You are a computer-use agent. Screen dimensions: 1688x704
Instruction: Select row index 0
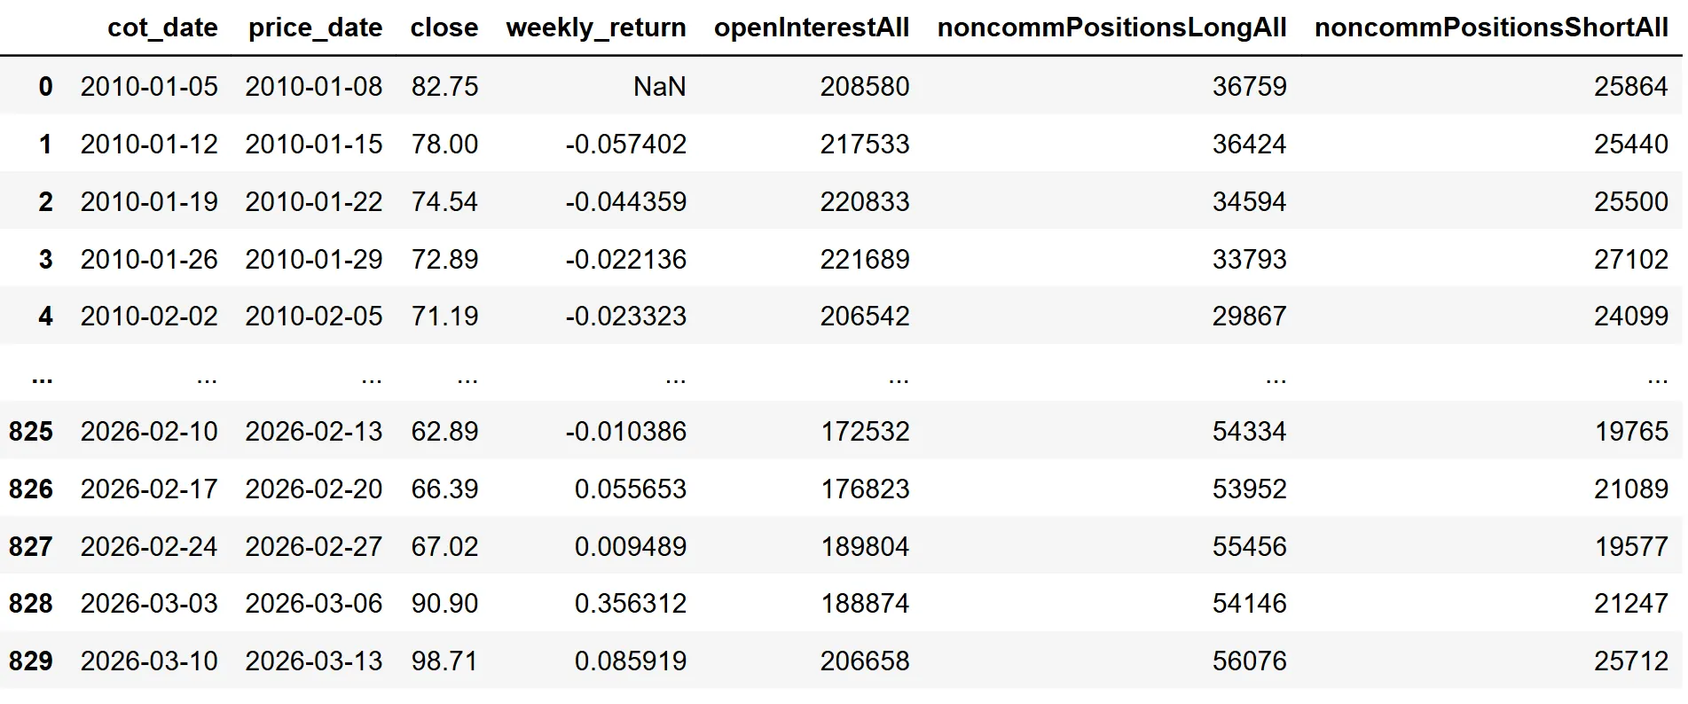click(45, 86)
